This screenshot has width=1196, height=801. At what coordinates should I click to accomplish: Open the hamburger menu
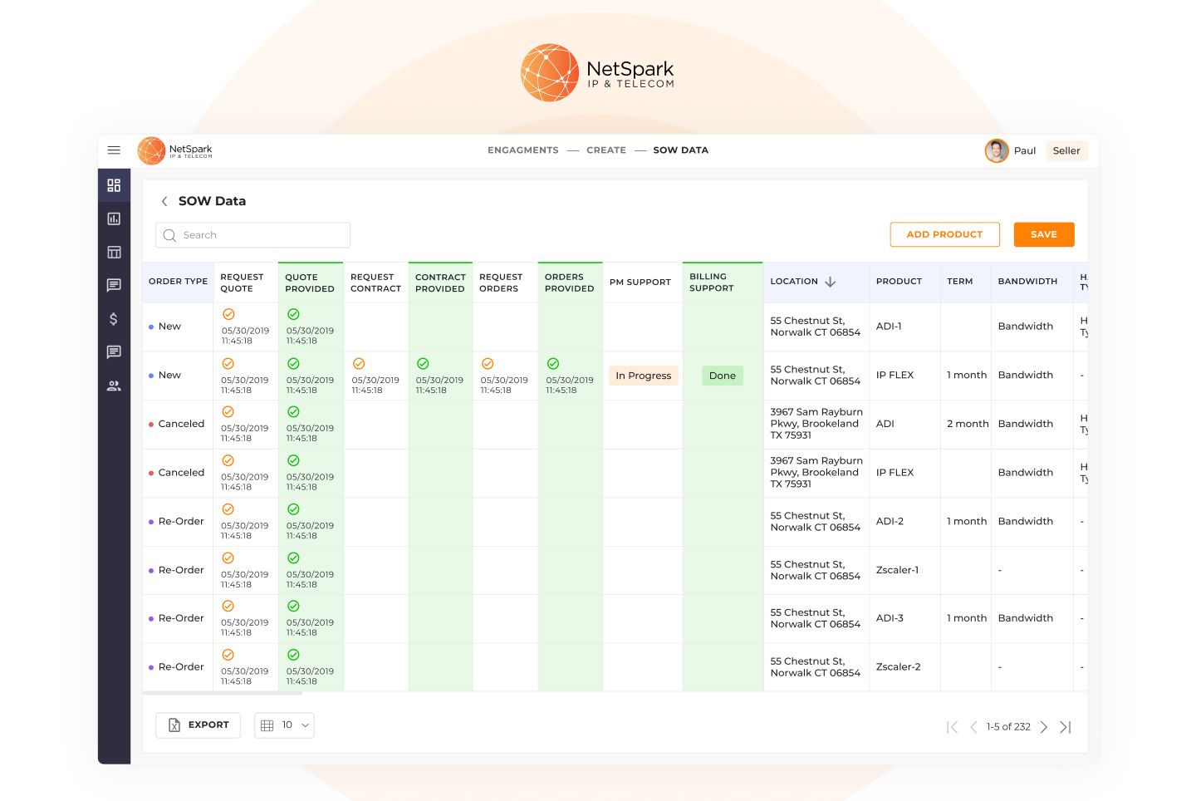click(x=114, y=150)
